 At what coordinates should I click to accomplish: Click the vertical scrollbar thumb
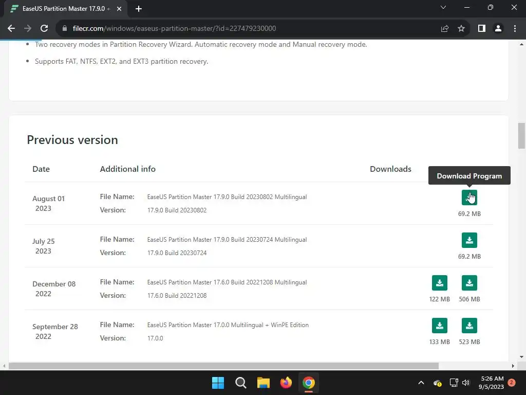pyautogui.click(x=521, y=136)
